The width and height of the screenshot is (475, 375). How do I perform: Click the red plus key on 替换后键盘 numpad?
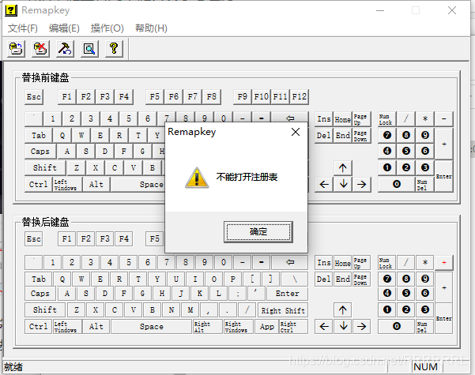pyautogui.click(x=444, y=262)
